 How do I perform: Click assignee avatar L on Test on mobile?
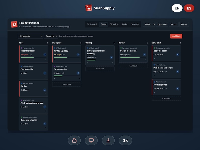(x=45, y=73)
